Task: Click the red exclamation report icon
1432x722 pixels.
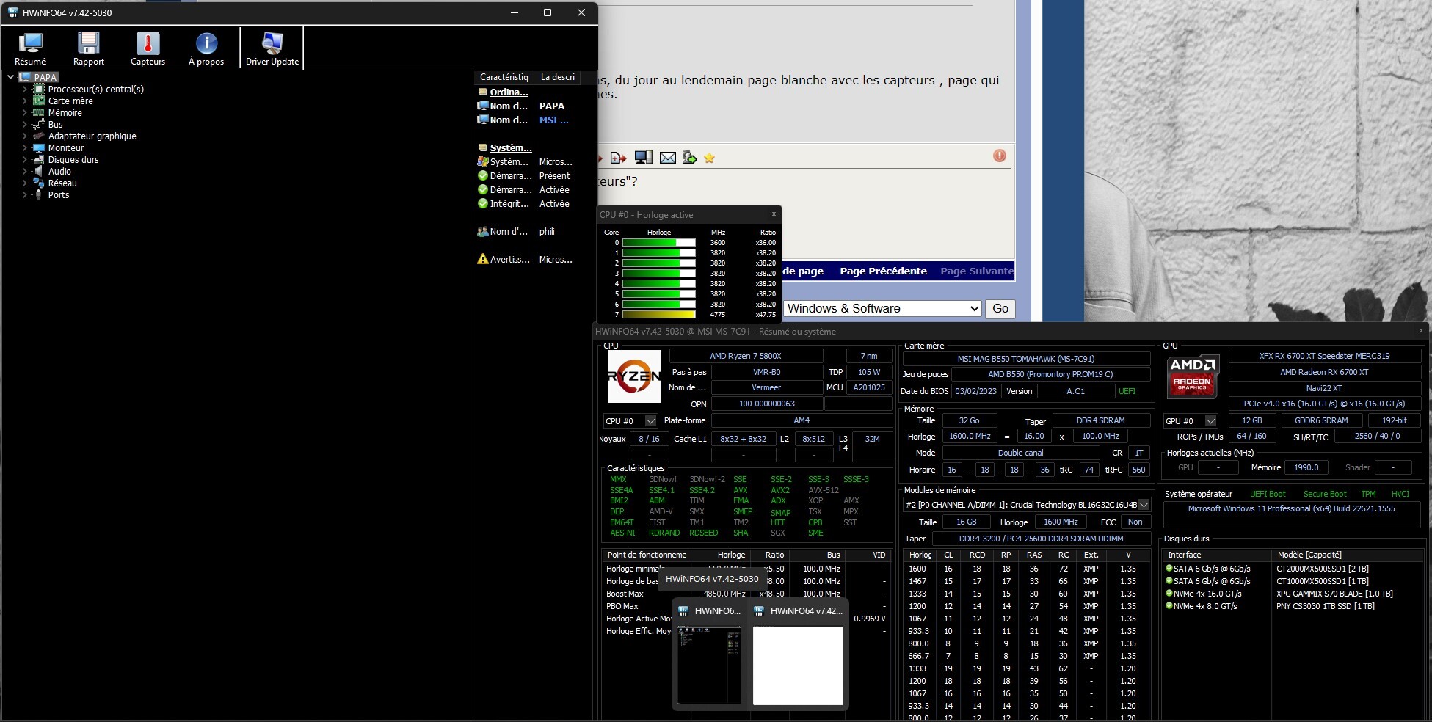Action: pyautogui.click(x=1000, y=156)
